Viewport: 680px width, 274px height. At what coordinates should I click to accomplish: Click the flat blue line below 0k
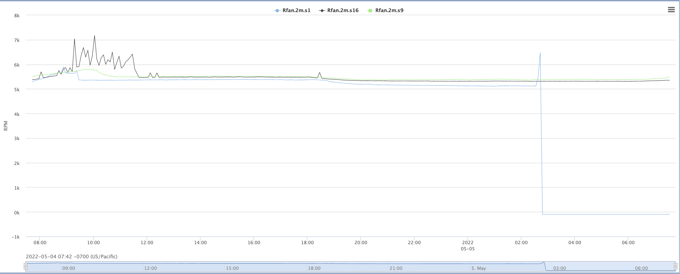coord(607,214)
